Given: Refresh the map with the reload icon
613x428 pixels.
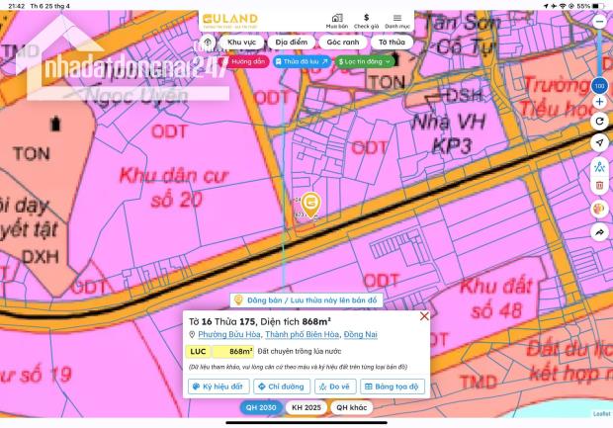Looking at the screenshot, I should pos(599,122).
